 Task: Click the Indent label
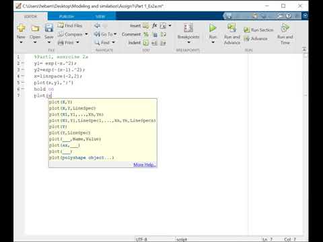pyautogui.click(x=135, y=43)
